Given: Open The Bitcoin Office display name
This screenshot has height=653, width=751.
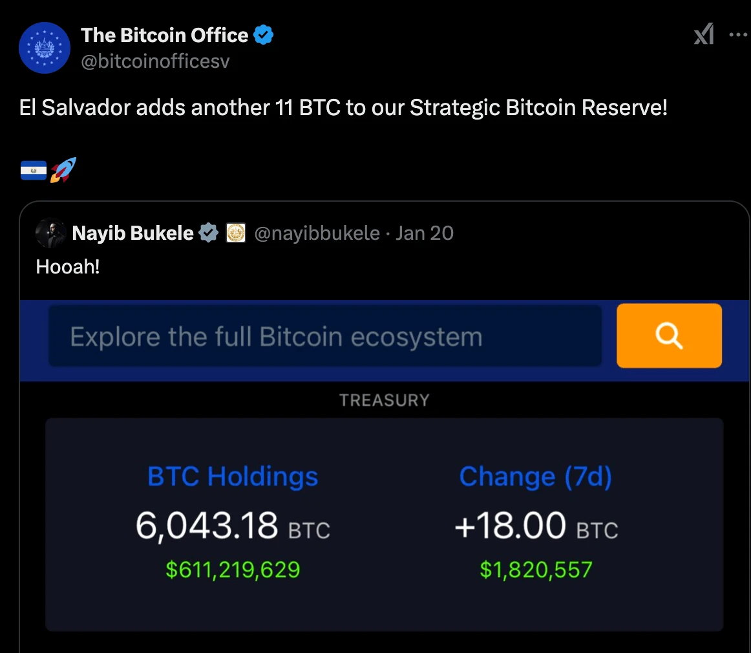Looking at the screenshot, I should 164,35.
